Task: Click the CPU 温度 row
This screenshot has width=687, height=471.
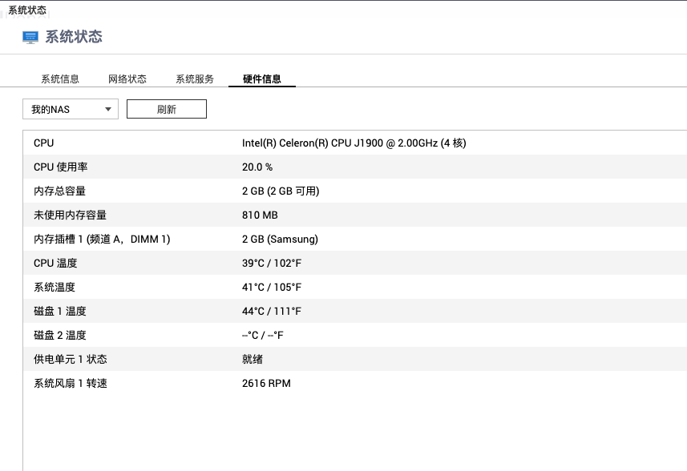Action: pos(354,263)
